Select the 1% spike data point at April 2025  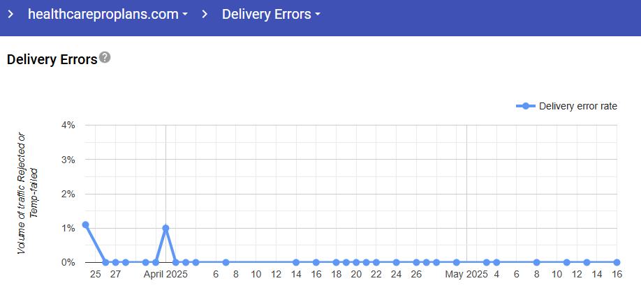[x=165, y=228]
